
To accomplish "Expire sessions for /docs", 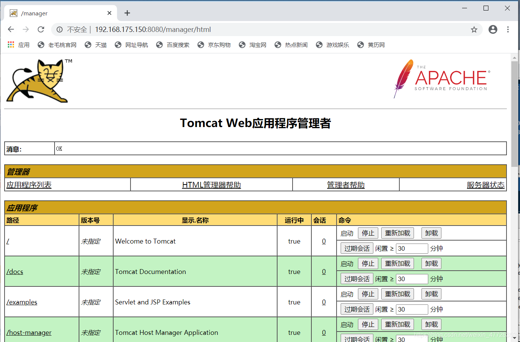I will tap(357, 279).
